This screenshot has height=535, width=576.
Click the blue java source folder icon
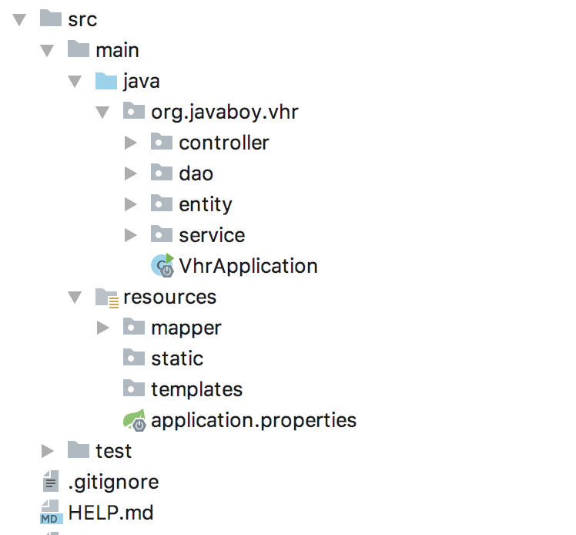pyautogui.click(x=106, y=81)
